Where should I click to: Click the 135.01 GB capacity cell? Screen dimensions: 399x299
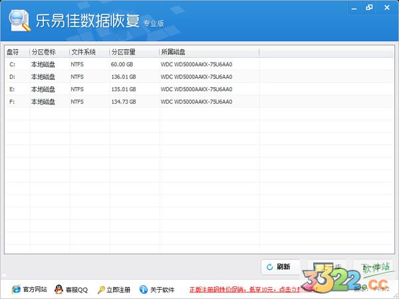point(124,89)
